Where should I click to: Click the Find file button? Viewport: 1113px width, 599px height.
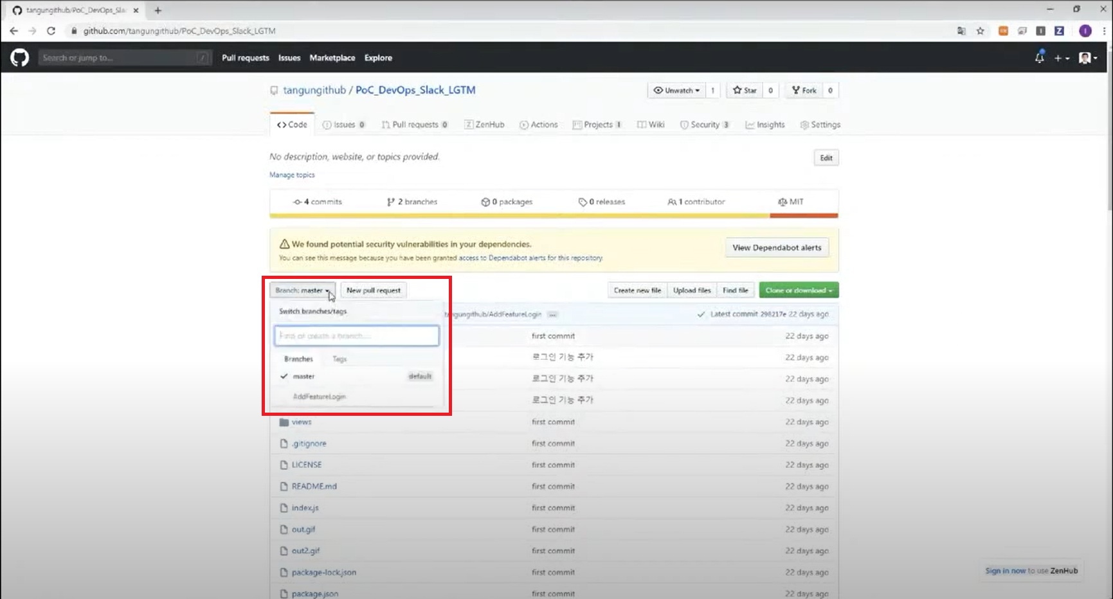(x=736, y=291)
